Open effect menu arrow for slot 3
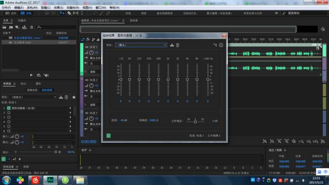 pyautogui.click(x=70, y=117)
